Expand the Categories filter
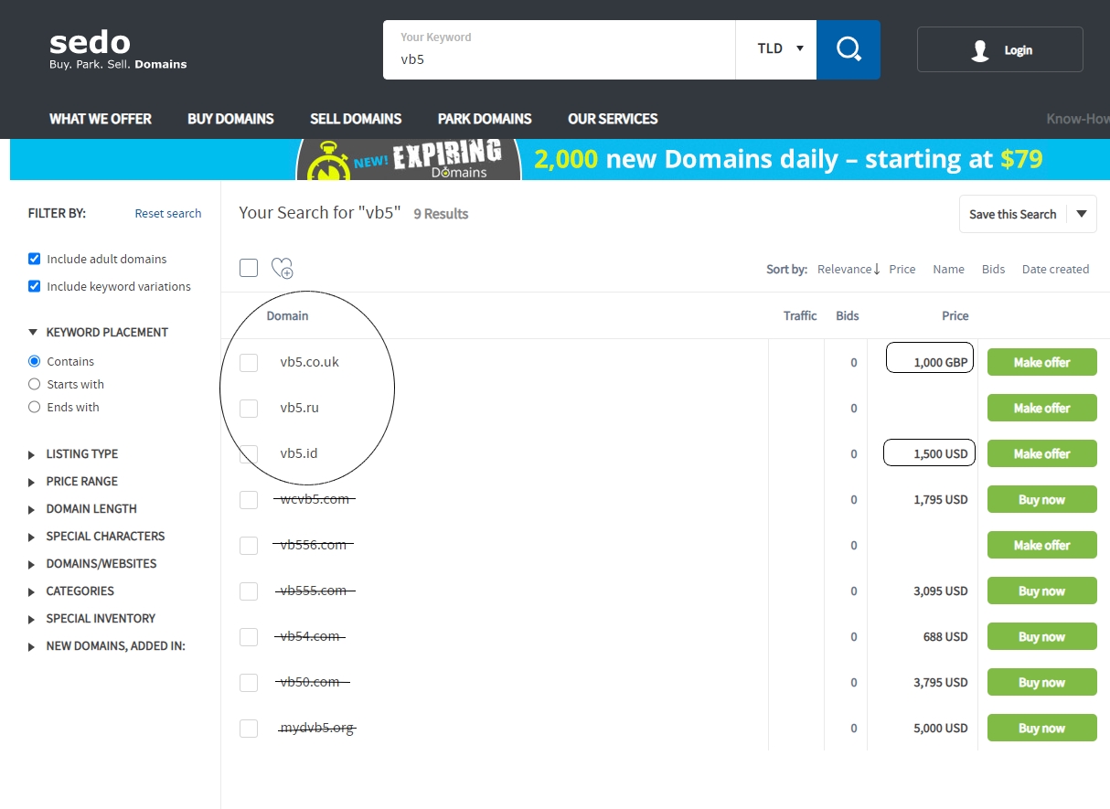 click(71, 591)
